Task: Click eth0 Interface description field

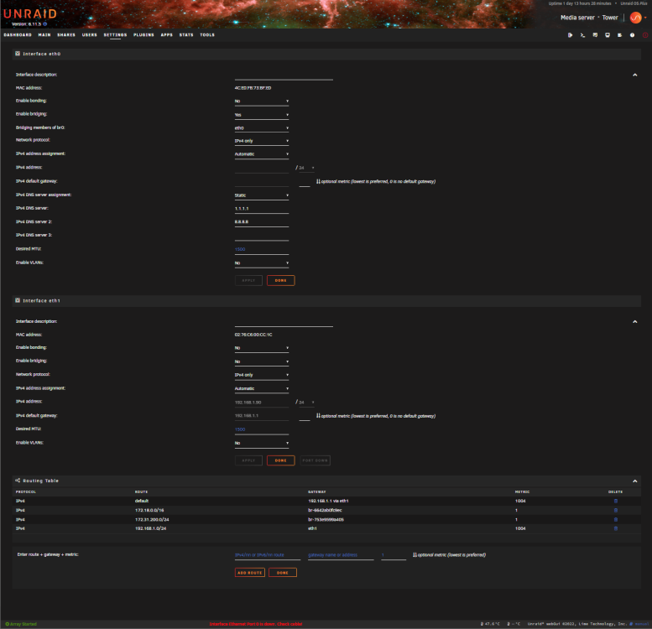Action: (284, 75)
